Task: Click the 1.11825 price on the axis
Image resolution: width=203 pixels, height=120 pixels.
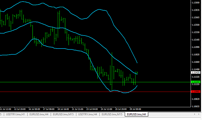Action: [196, 55]
